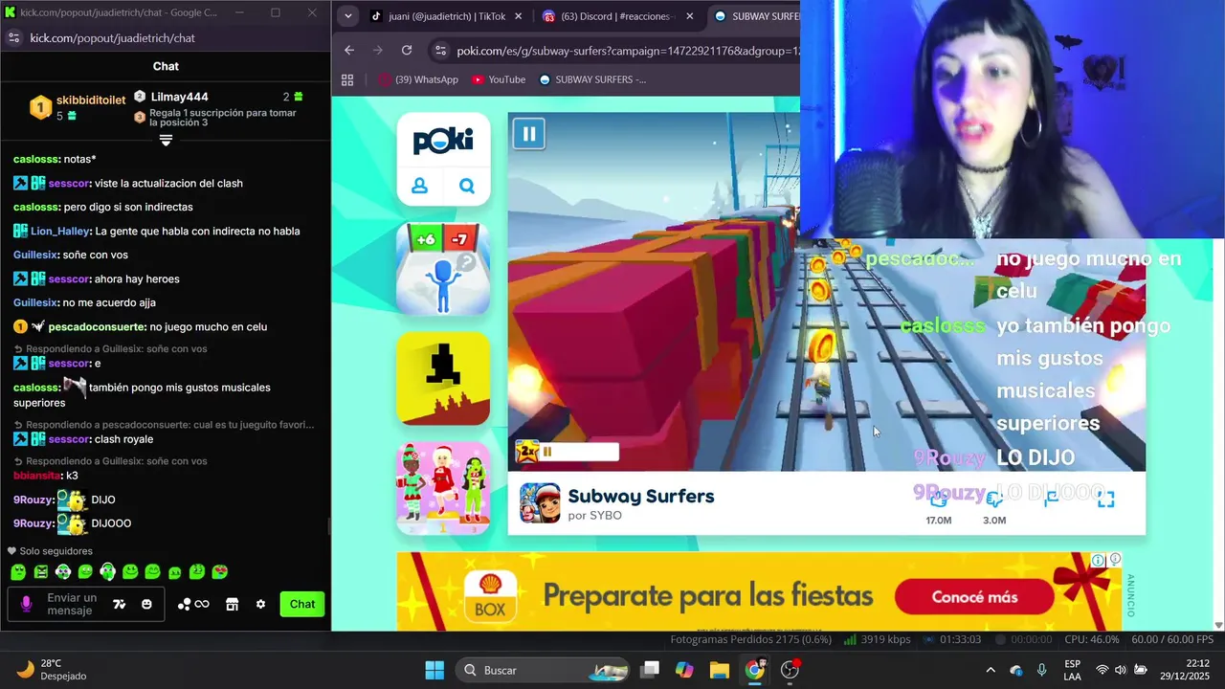Open 7TV emote menu icon
This screenshot has height=689, width=1225.
pos(120,604)
